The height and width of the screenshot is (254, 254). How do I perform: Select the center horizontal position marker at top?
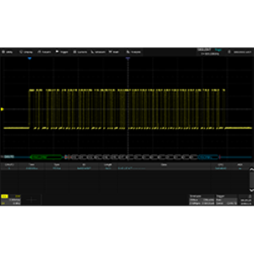(x=128, y=59)
